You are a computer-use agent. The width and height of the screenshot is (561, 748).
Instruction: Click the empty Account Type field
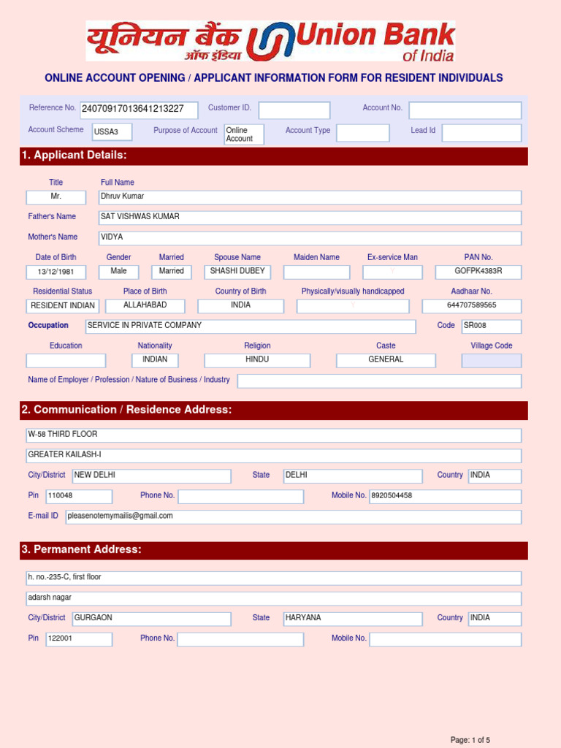[x=362, y=133]
